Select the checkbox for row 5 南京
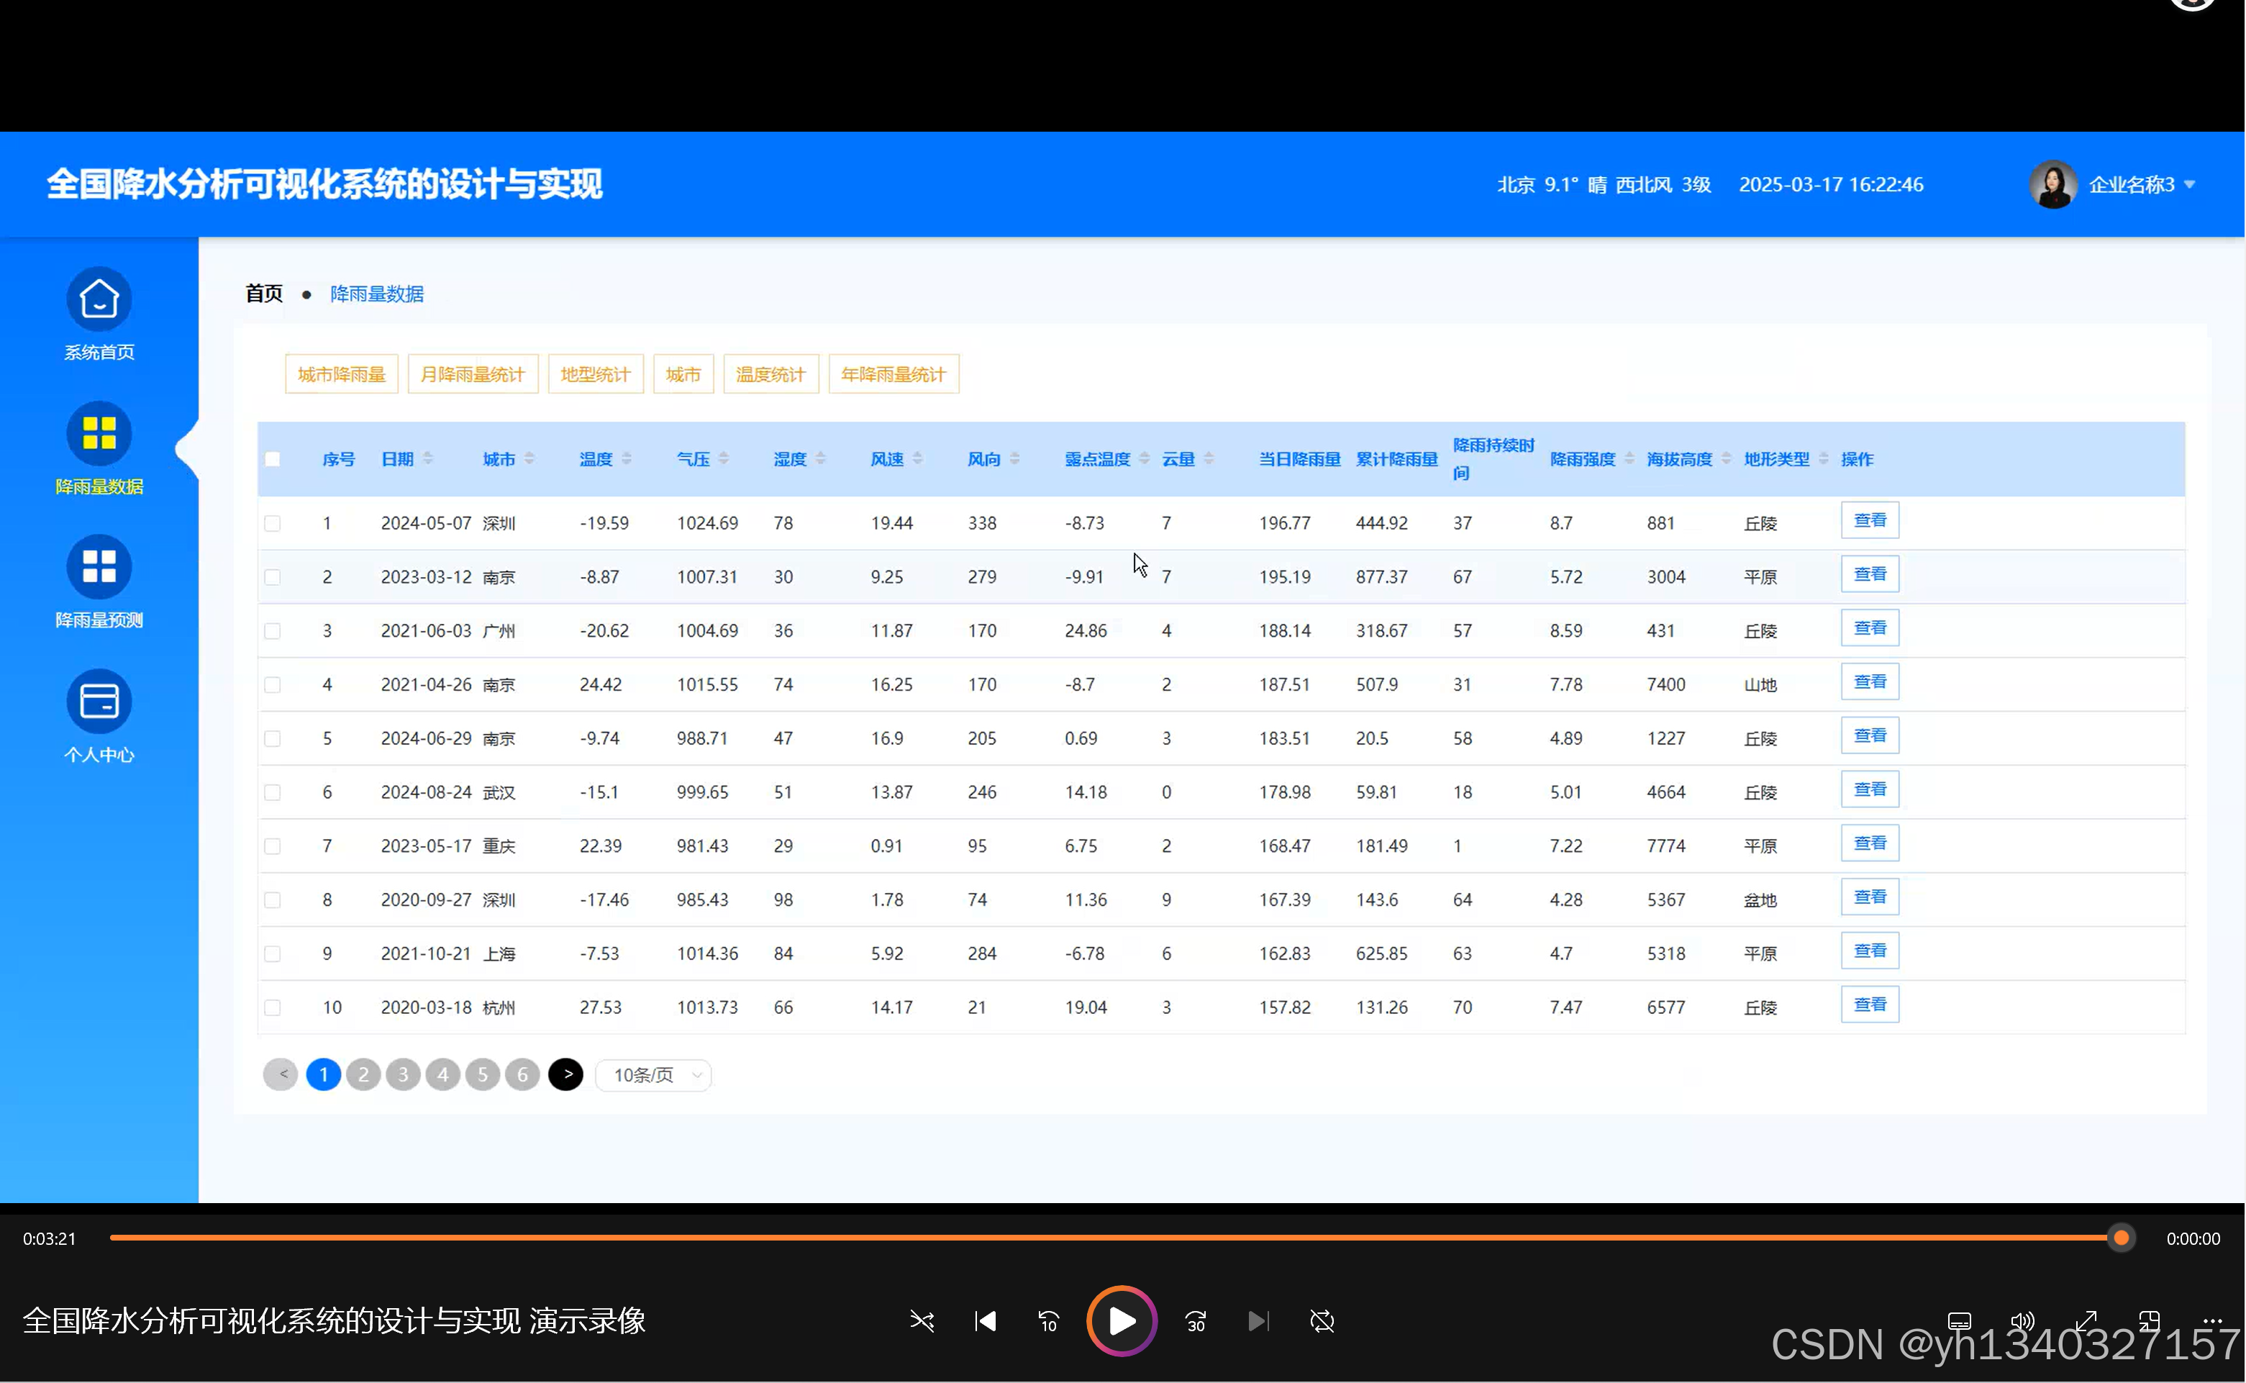The width and height of the screenshot is (2246, 1383). tap(273, 738)
